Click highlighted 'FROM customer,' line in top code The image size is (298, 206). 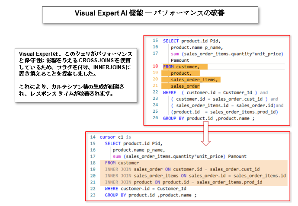181,67
